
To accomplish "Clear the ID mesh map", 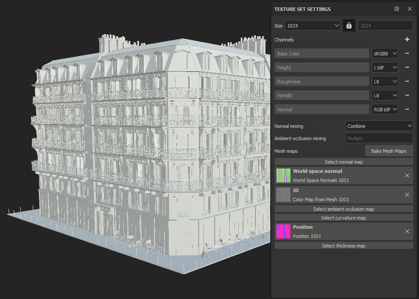I will tap(407, 195).
